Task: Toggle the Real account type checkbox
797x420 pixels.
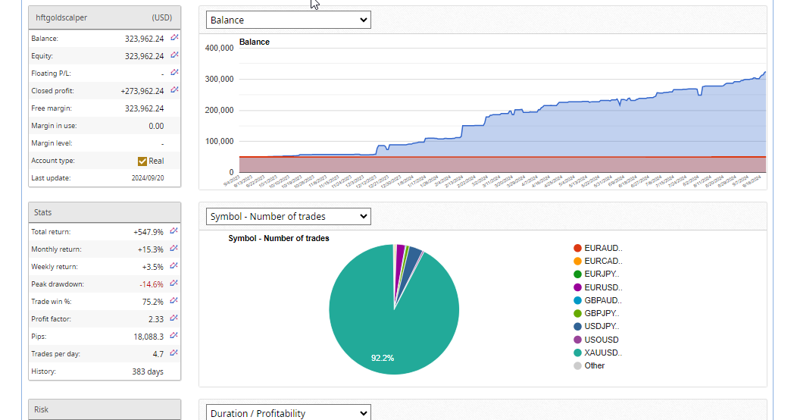Action: point(142,161)
